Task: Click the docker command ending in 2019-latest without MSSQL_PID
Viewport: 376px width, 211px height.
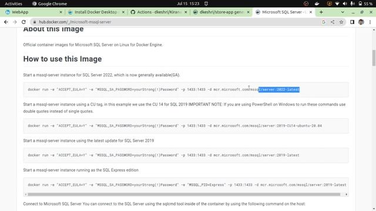Action: [163, 155]
